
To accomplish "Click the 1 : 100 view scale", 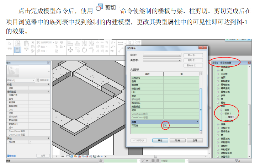I will [x=60, y=156].
